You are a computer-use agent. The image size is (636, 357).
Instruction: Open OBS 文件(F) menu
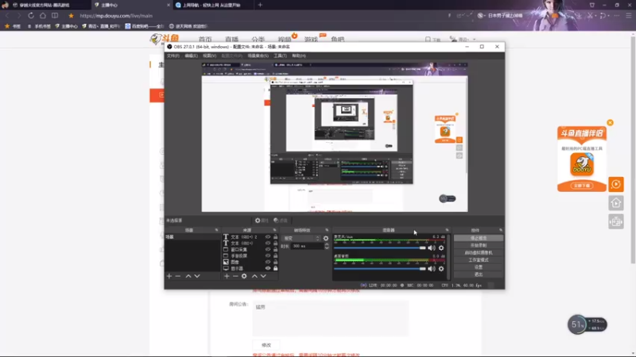click(x=173, y=56)
